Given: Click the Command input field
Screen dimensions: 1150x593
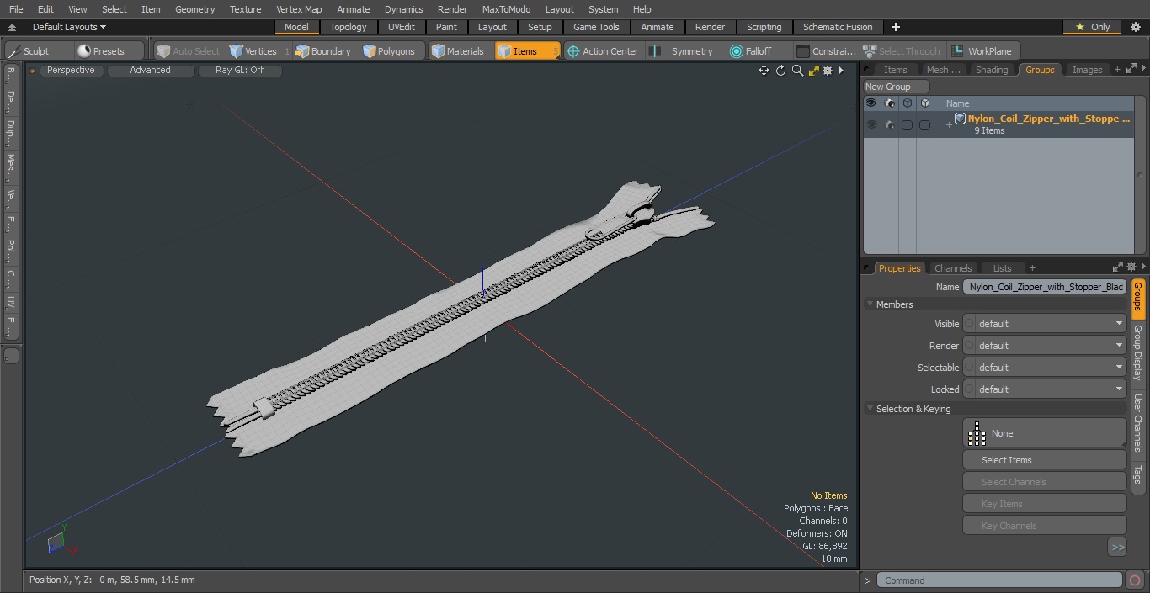Looking at the screenshot, I should click(x=998, y=580).
